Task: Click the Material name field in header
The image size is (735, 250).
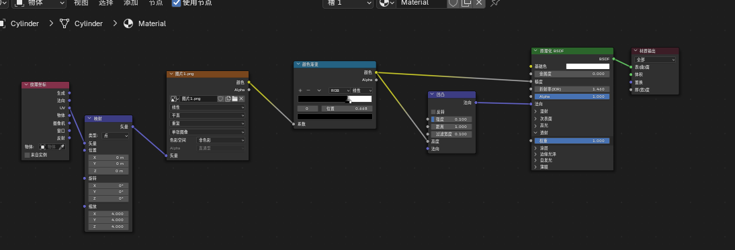Action: pos(421,3)
